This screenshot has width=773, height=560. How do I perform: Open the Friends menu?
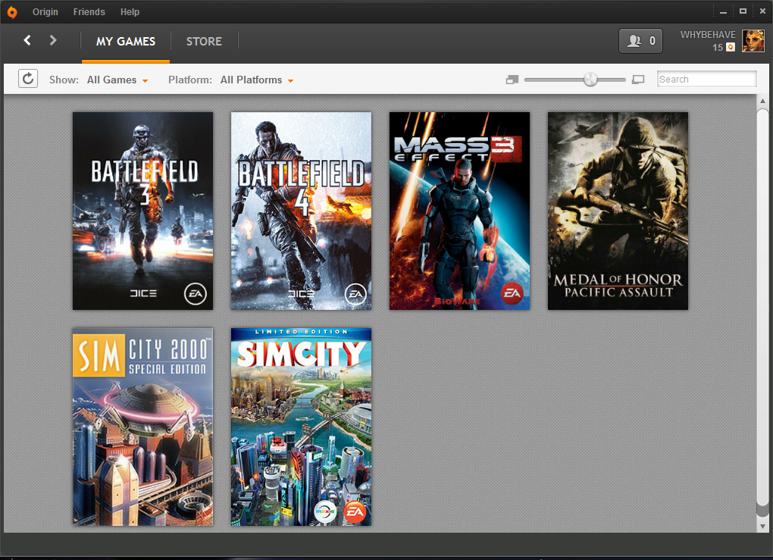[x=89, y=12]
